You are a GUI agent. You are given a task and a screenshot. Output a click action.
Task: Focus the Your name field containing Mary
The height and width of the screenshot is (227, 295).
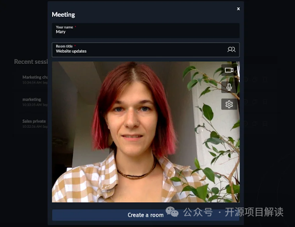[x=146, y=30]
